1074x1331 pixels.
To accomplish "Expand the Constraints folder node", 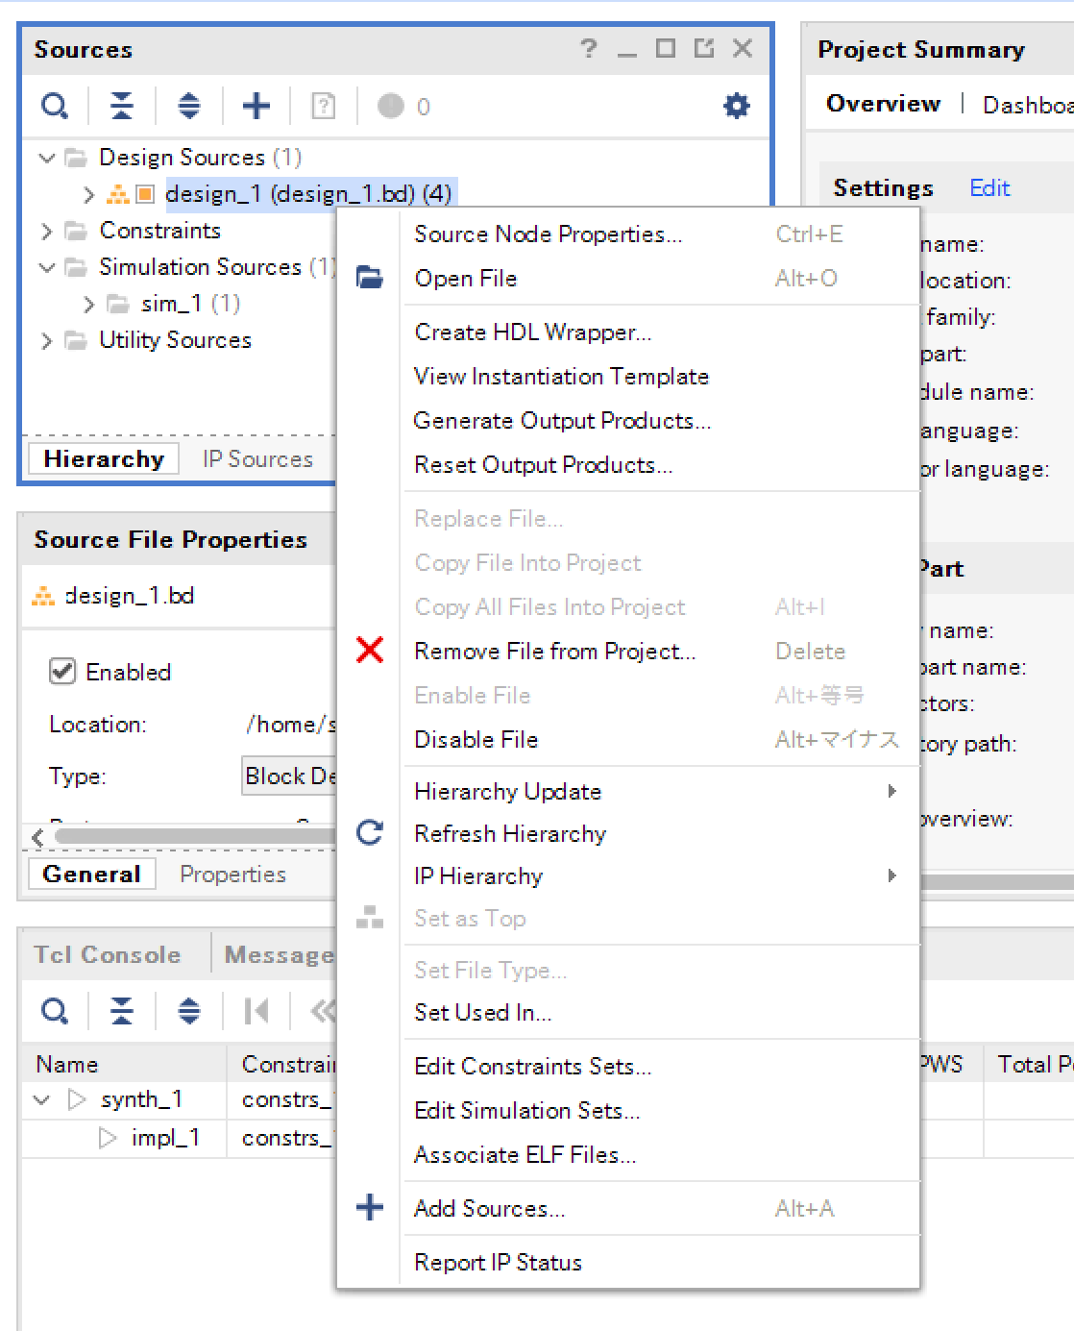I will coord(46,231).
